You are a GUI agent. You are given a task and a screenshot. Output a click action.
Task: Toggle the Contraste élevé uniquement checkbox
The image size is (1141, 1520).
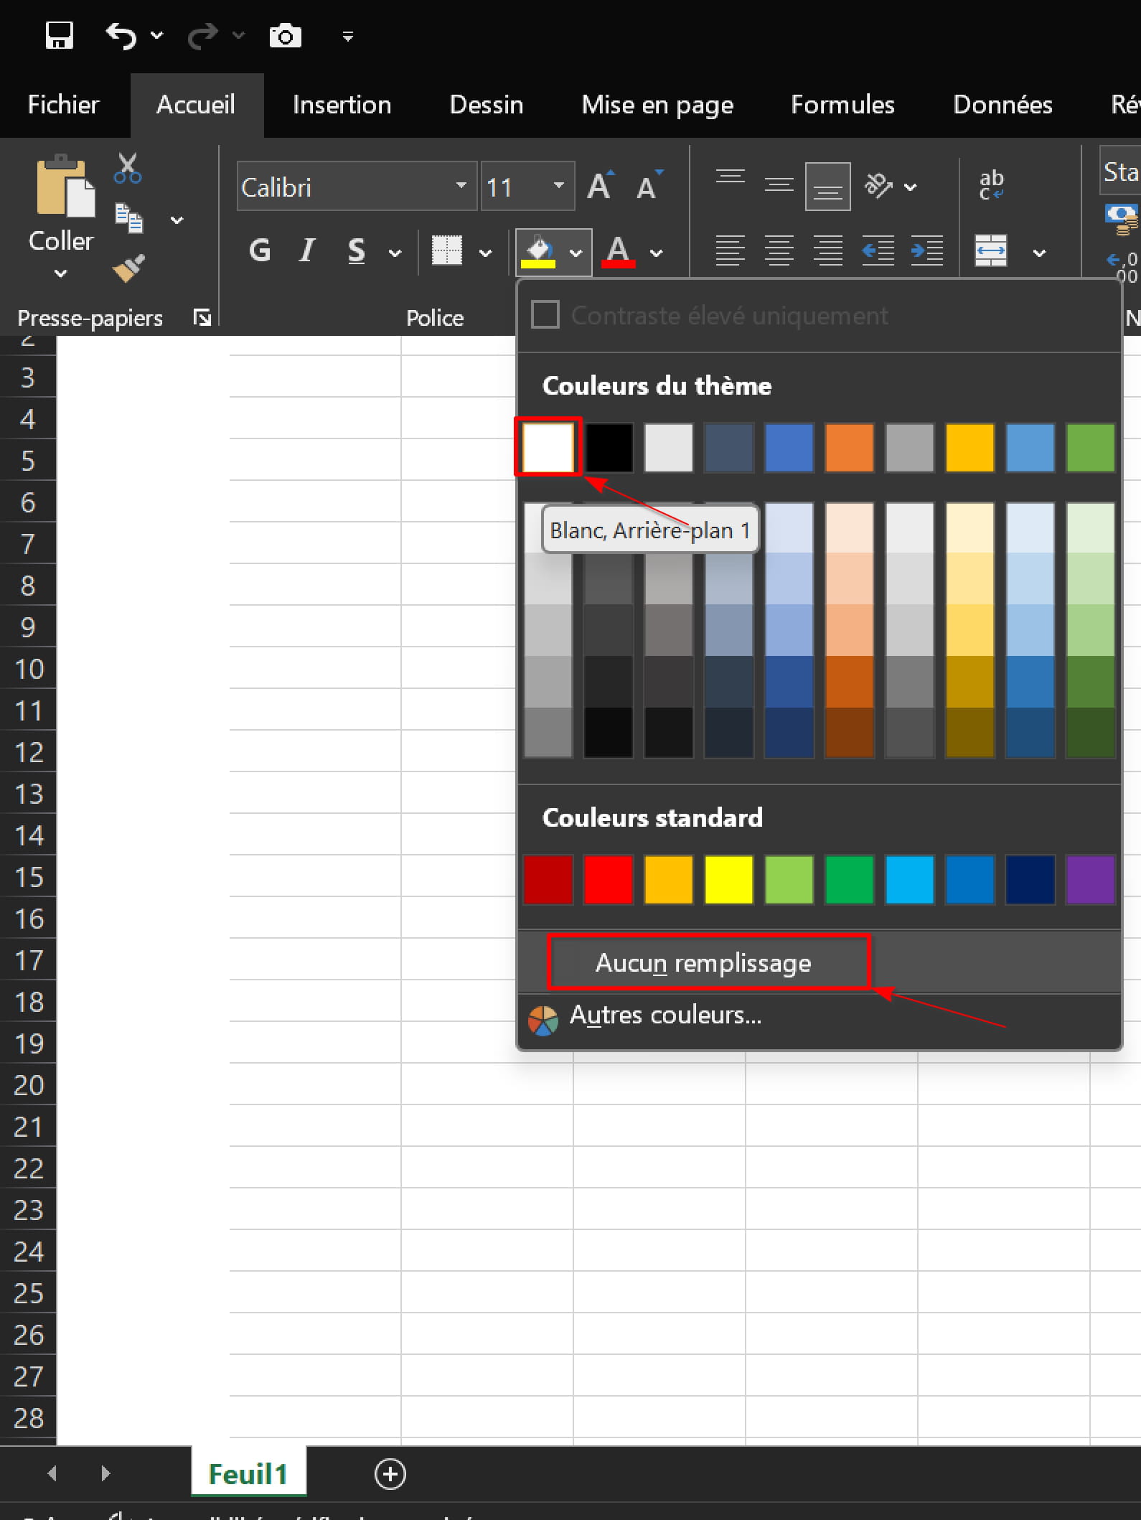click(545, 315)
